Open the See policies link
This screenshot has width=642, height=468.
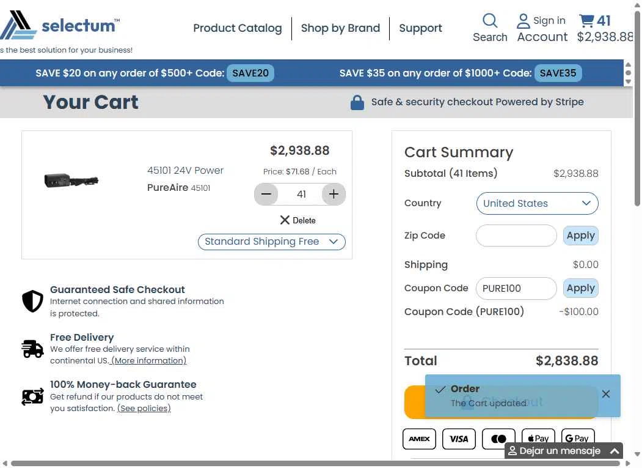[144, 409]
